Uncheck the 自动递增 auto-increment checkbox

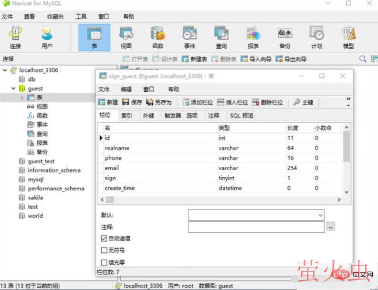pyautogui.click(x=105, y=238)
